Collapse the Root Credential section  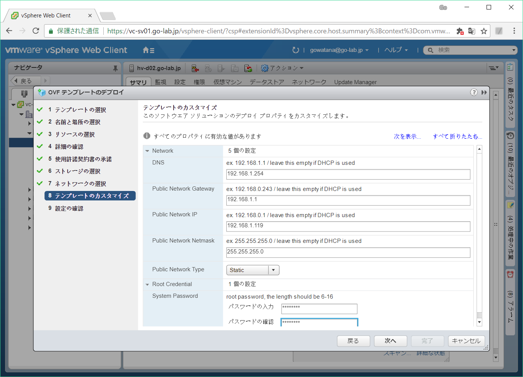[147, 284]
